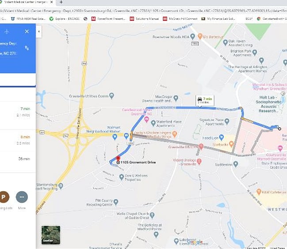This screenshot has height=249, width=287.
Task: Open Brighton Park Apartments pin
Action: [x=255, y=53]
